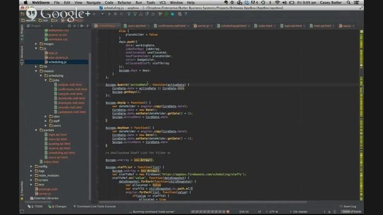Stop the running 'node server' command
383x215 pixels.
point(228,211)
